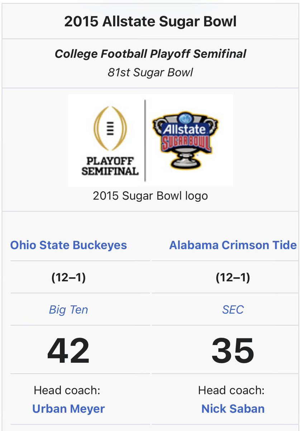The width and height of the screenshot is (300, 431).
Task: Click the Allstate Sugar Bowl trophy logo
Action: coord(186,141)
